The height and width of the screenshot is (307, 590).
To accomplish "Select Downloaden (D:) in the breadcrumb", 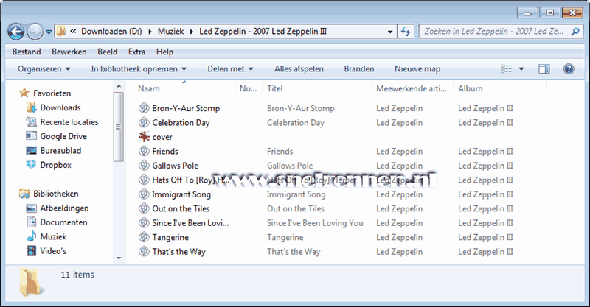I will click(x=111, y=32).
